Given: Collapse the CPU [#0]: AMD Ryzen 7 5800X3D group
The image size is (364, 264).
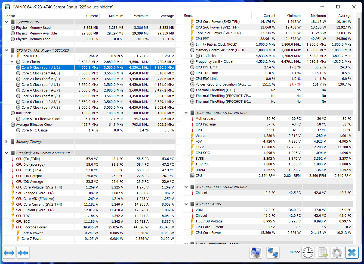Looking at the screenshot, I should [x=7, y=50].
